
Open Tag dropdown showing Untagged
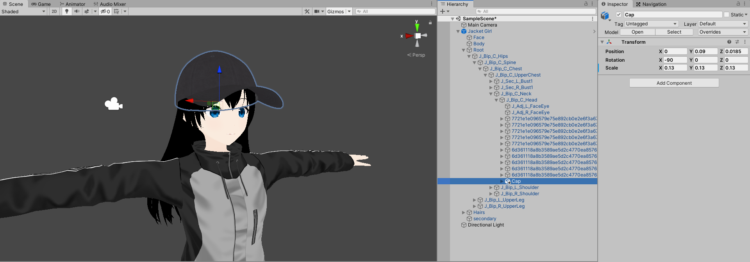pyautogui.click(x=652, y=24)
